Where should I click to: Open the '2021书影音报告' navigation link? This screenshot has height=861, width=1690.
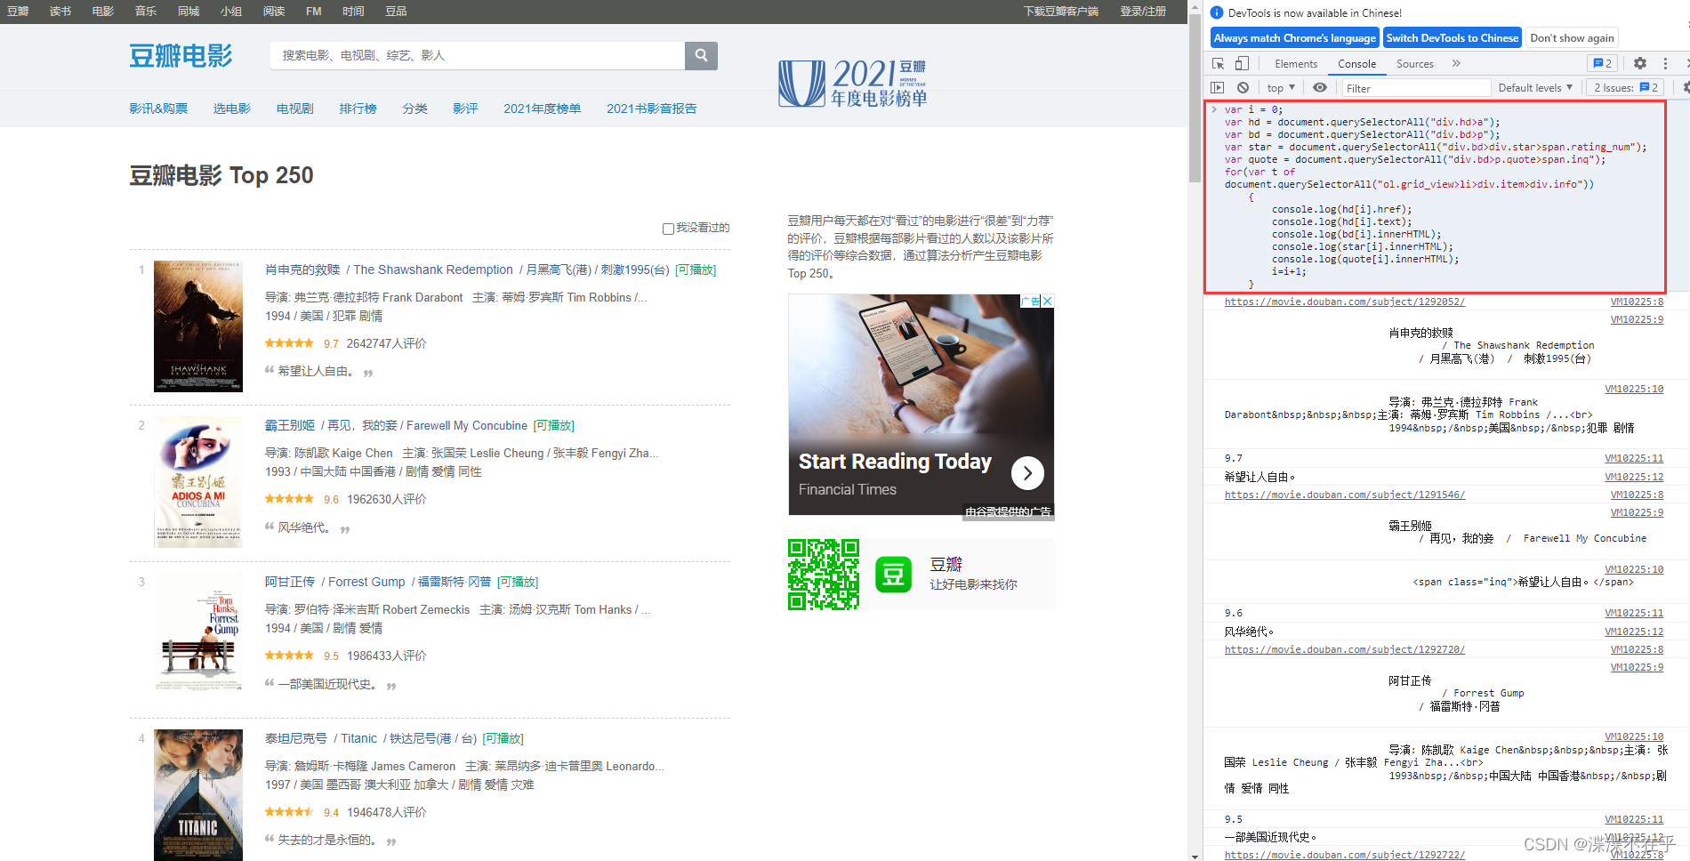651,109
